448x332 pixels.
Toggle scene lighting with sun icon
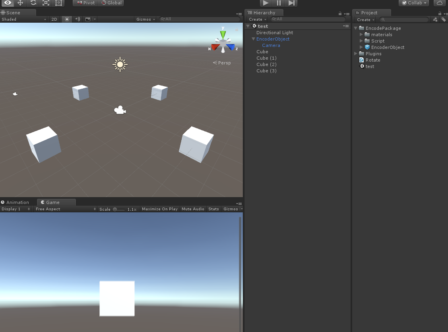click(x=67, y=19)
